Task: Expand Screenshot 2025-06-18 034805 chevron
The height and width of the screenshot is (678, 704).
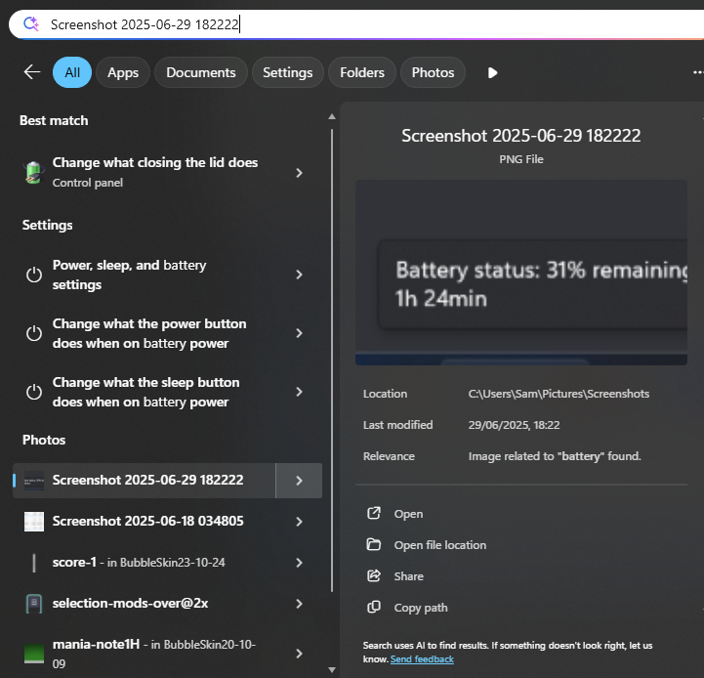Action: (x=299, y=521)
